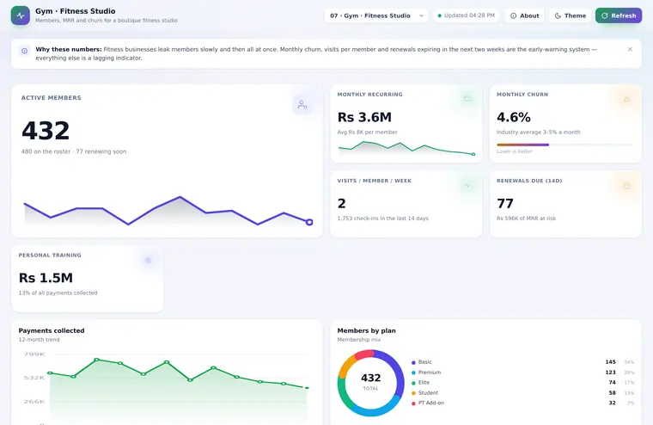Click '13% of all payments collected' text
This screenshot has height=425, width=653.
click(x=58, y=293)
